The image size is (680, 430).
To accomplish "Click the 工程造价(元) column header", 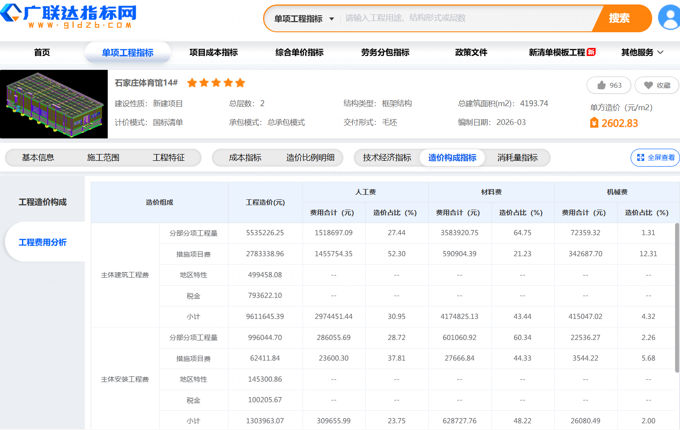I will [265, 202].
